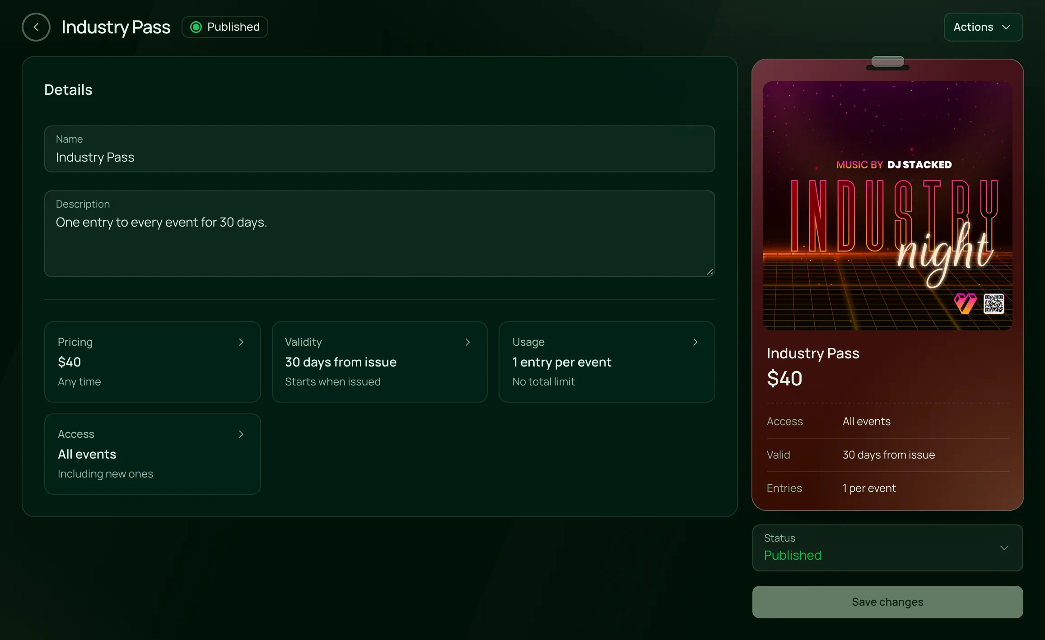Screen dimensions: 1045x640
Task: Click the pass preview 'Industry Pass' title
Action: (x=813, y=353)
